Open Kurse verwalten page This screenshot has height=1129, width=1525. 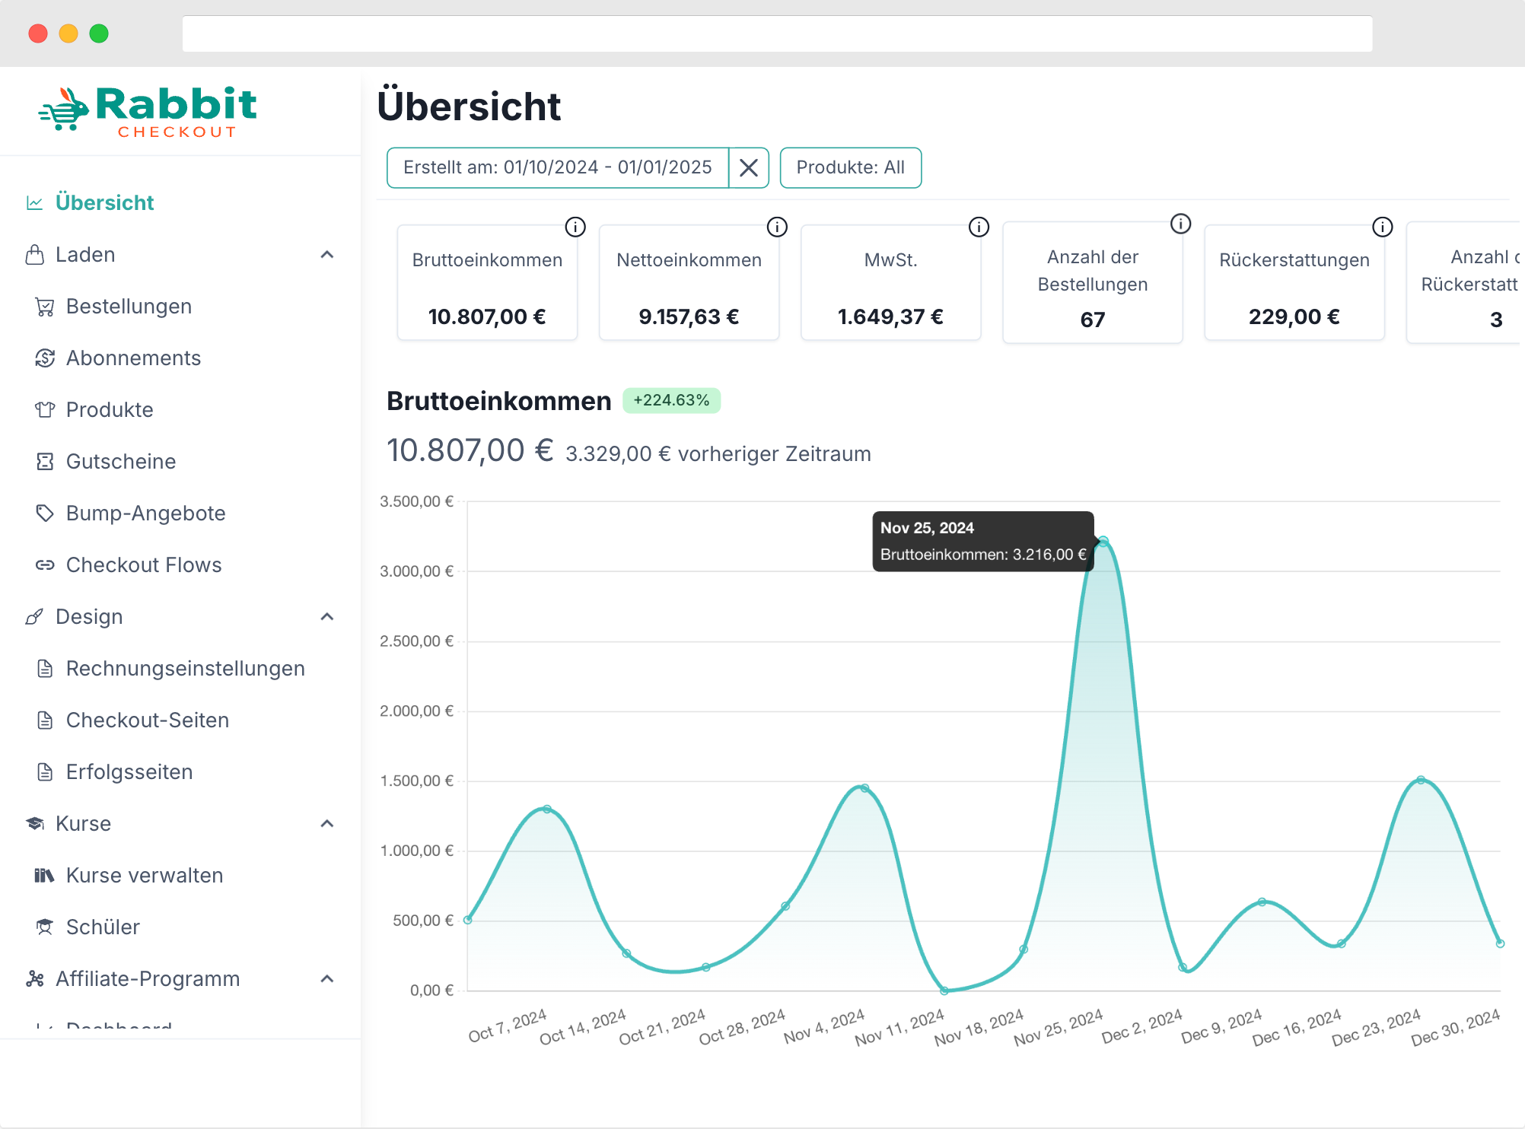pyautogui.click(x=144, y=876)
